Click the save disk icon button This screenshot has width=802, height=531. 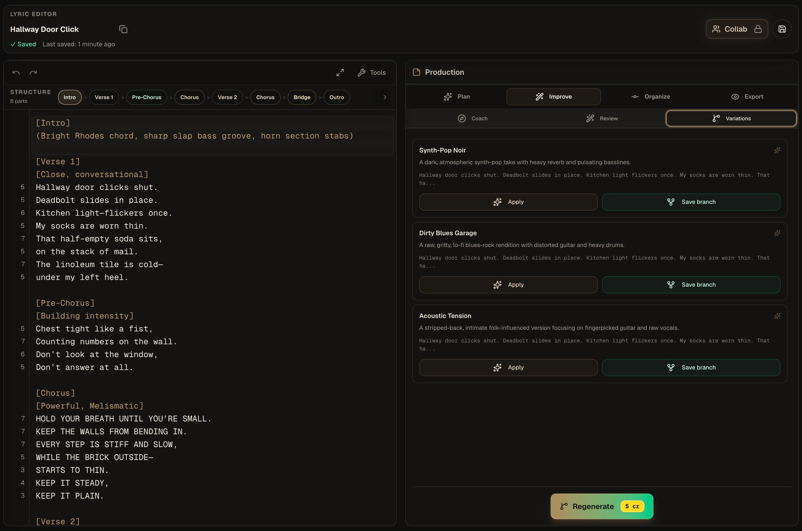click(x=782, y=29)
